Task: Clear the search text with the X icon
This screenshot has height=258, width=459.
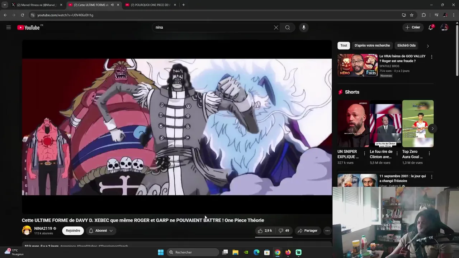Action: click(x=276, y=27)
